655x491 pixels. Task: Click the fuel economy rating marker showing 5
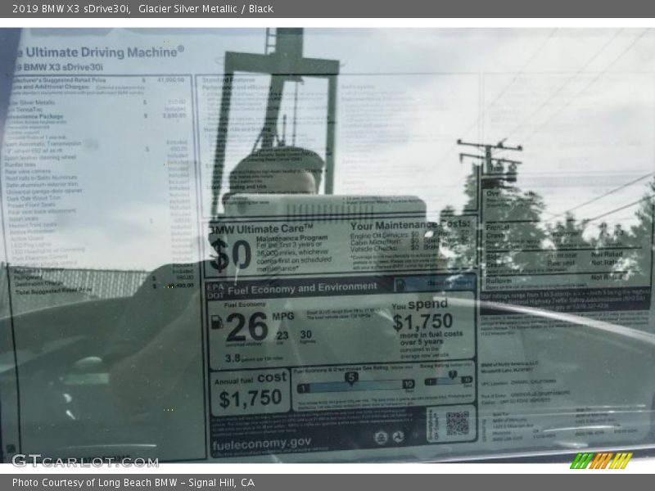(x=351, y=378)
